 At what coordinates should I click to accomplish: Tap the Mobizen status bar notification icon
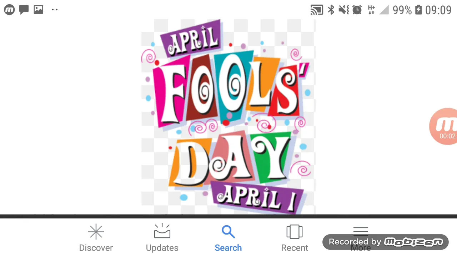click(x=9, y=10)
